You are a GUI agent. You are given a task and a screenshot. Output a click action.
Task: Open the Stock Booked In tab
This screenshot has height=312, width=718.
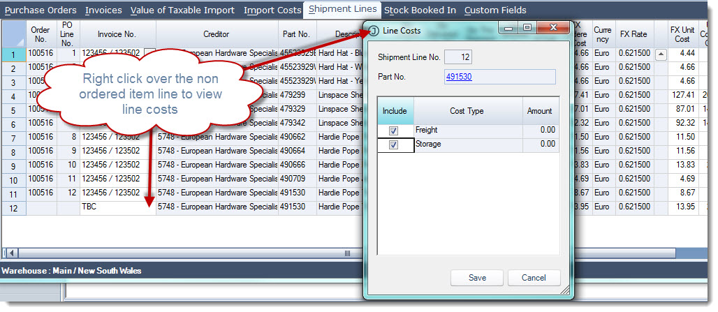(x=420, y=10)
